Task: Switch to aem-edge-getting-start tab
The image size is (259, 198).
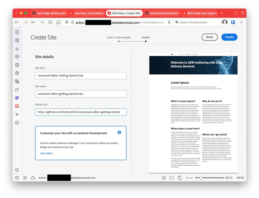Action: click(49, 13)
